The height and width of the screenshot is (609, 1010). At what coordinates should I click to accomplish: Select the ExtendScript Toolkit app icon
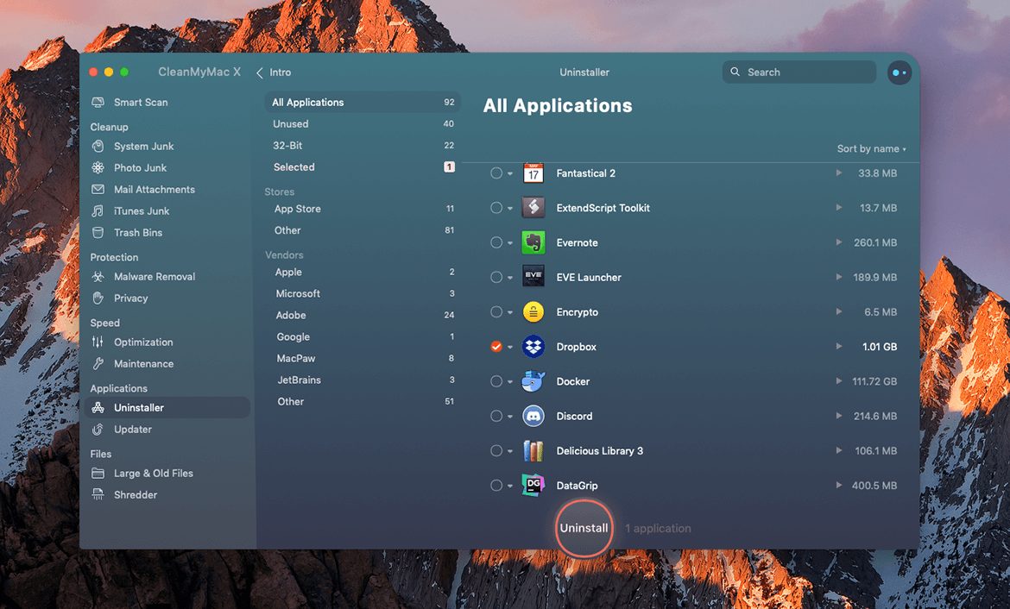(533, 208)
